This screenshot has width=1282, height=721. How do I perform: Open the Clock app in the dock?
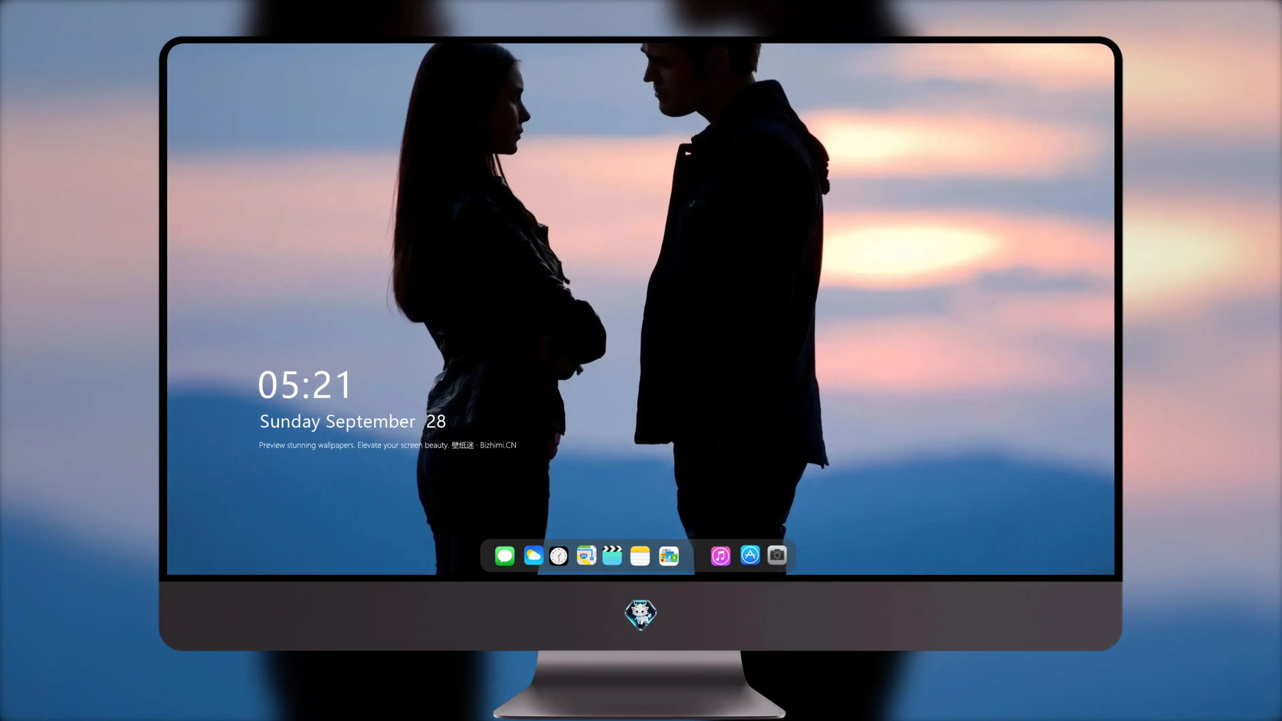point(559,556)
